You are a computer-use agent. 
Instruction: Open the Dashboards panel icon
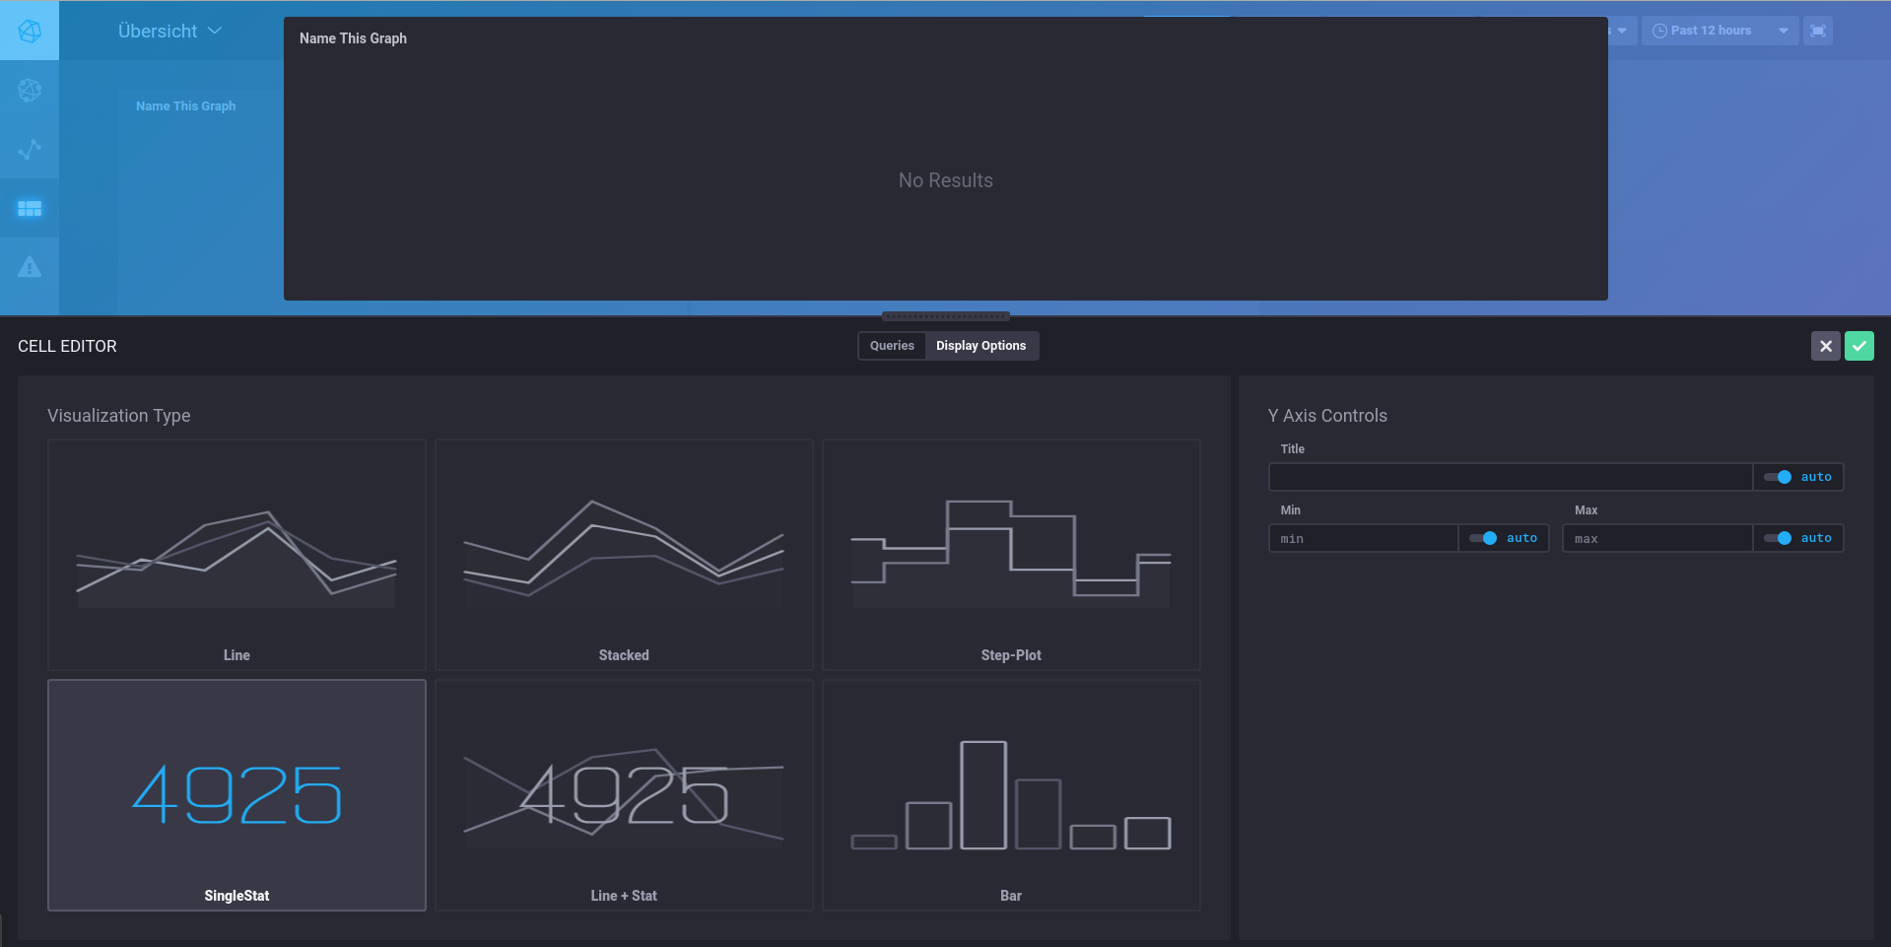29,208
